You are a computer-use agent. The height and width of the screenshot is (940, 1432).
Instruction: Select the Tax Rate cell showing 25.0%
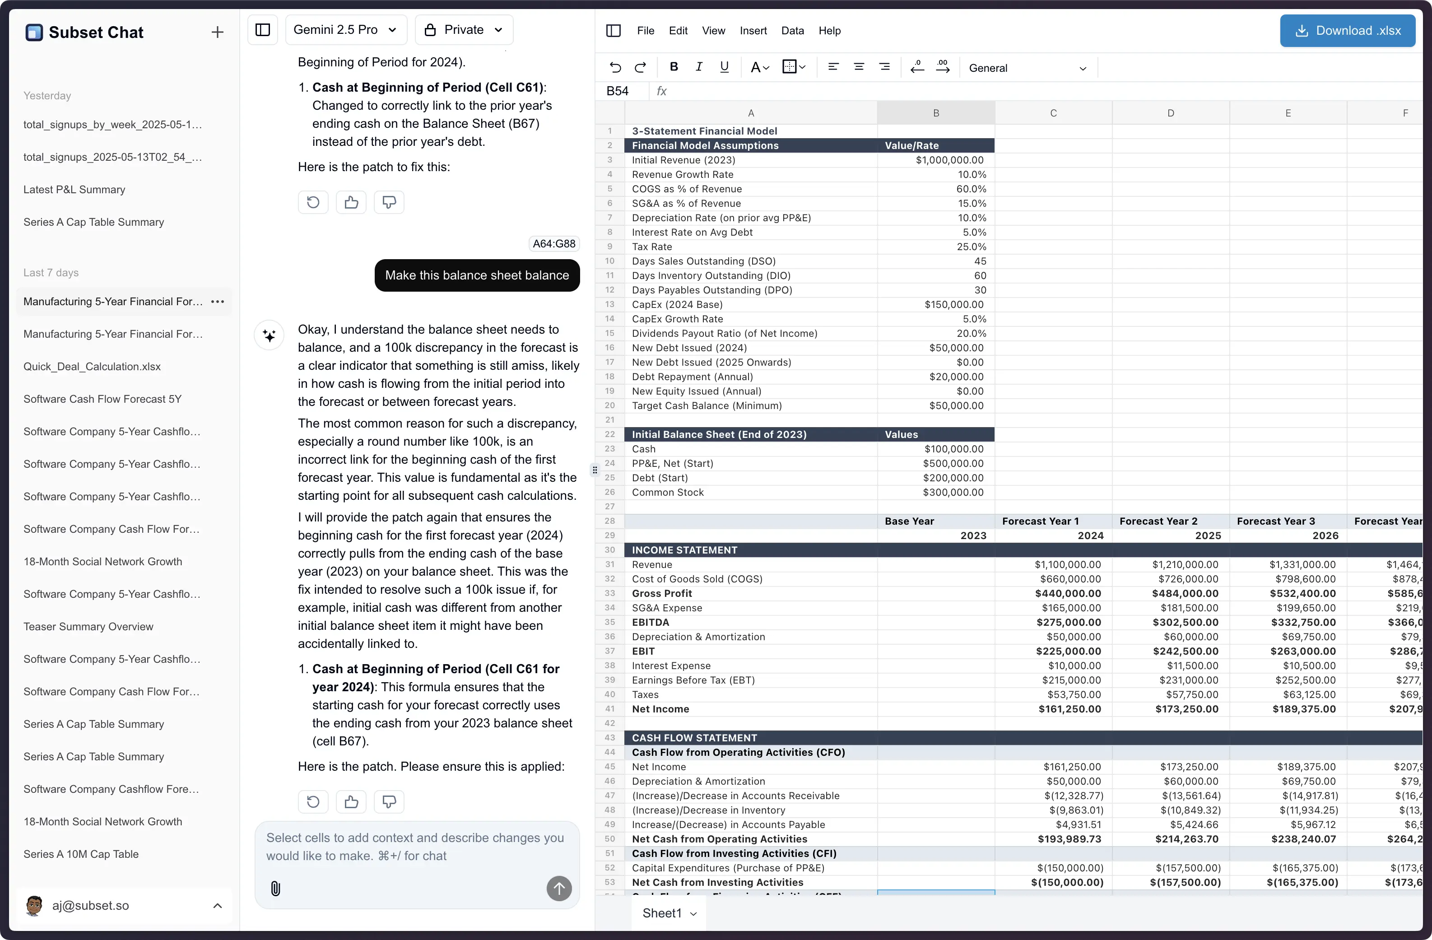click(x=935, y=247)
